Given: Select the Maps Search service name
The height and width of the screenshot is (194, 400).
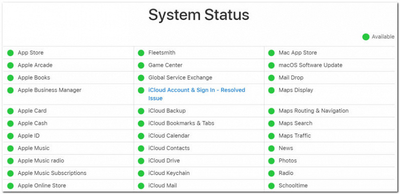Looking at the screenshot, I should (295, 123).
